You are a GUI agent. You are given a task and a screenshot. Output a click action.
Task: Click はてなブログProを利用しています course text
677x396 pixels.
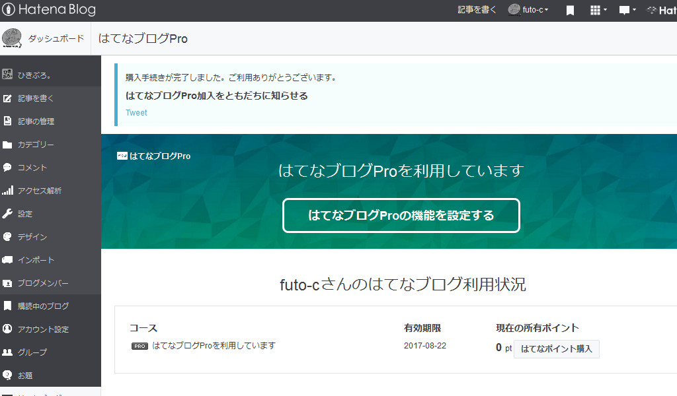click(x=214, y=346)
